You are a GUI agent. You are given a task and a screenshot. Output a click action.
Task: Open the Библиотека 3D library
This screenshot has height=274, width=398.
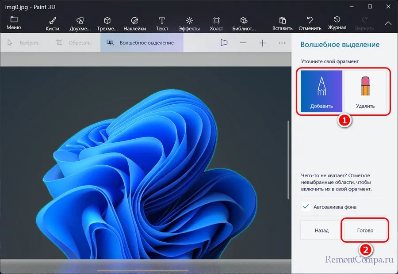coord(244,23)
